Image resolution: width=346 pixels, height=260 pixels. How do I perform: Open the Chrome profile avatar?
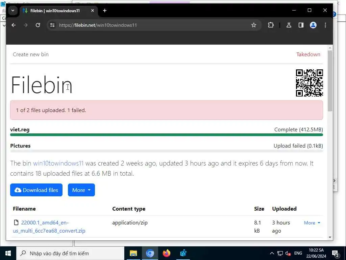[x=313, y=25]
